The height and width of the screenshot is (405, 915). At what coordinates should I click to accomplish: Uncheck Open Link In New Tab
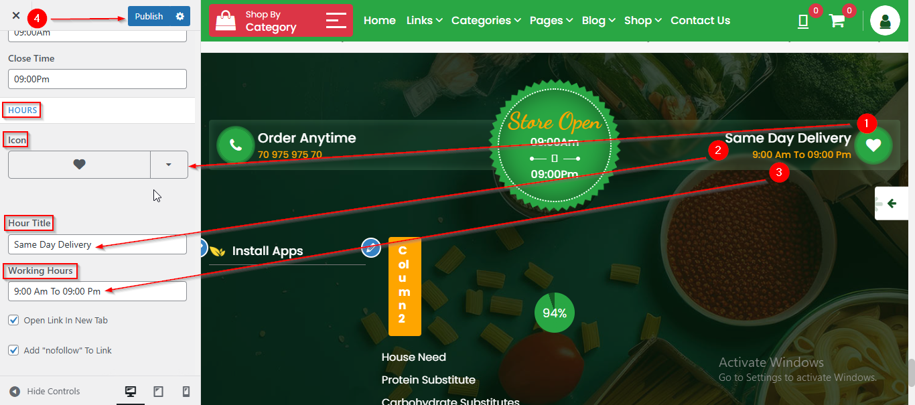[x=13, y=320]
